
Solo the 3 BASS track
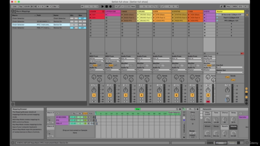(126, 99)
